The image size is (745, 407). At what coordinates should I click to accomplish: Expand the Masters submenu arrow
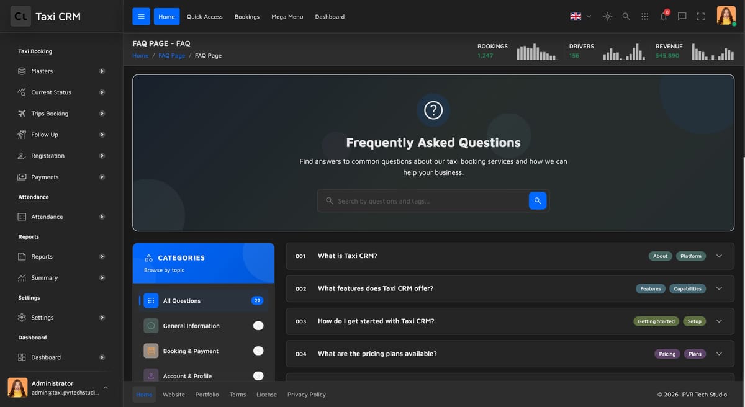point(102,71)
